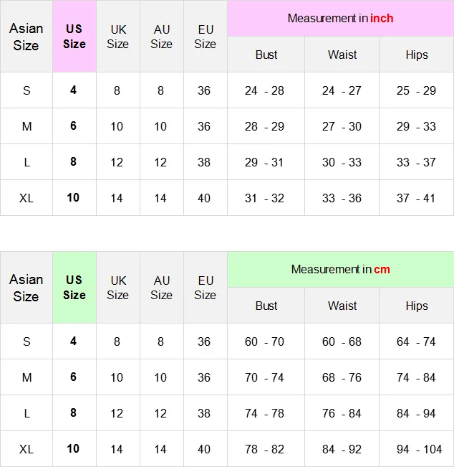Select the "84 - 92" waist cell

(342, 449)
